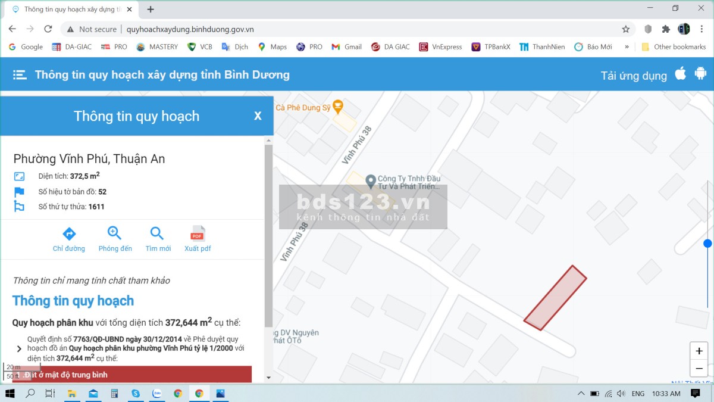This screenshot has height=402, width=714.
Task: Zoom in the map with plus button
Action: pos(699,351)
